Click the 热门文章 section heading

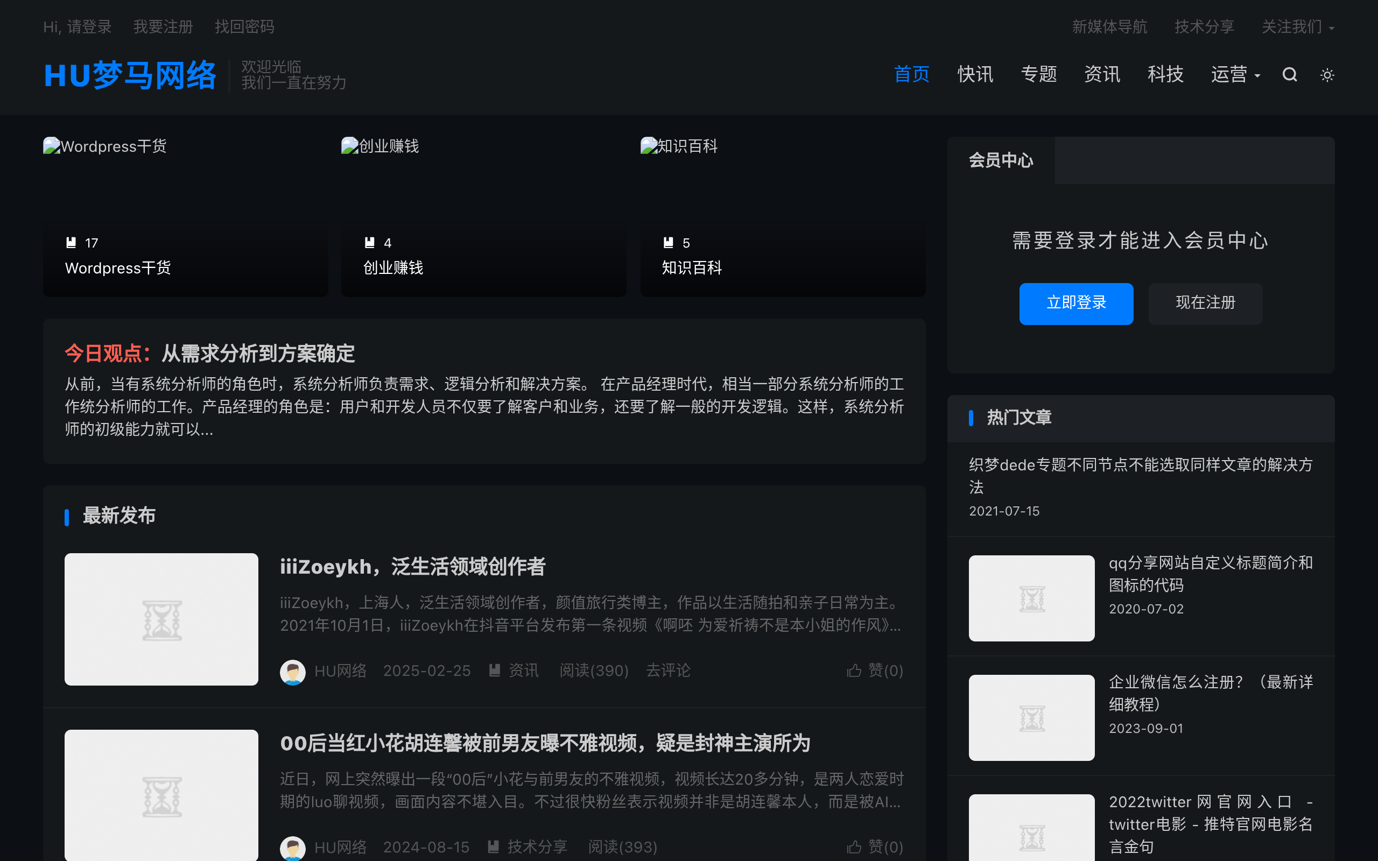pos(1018,418)
